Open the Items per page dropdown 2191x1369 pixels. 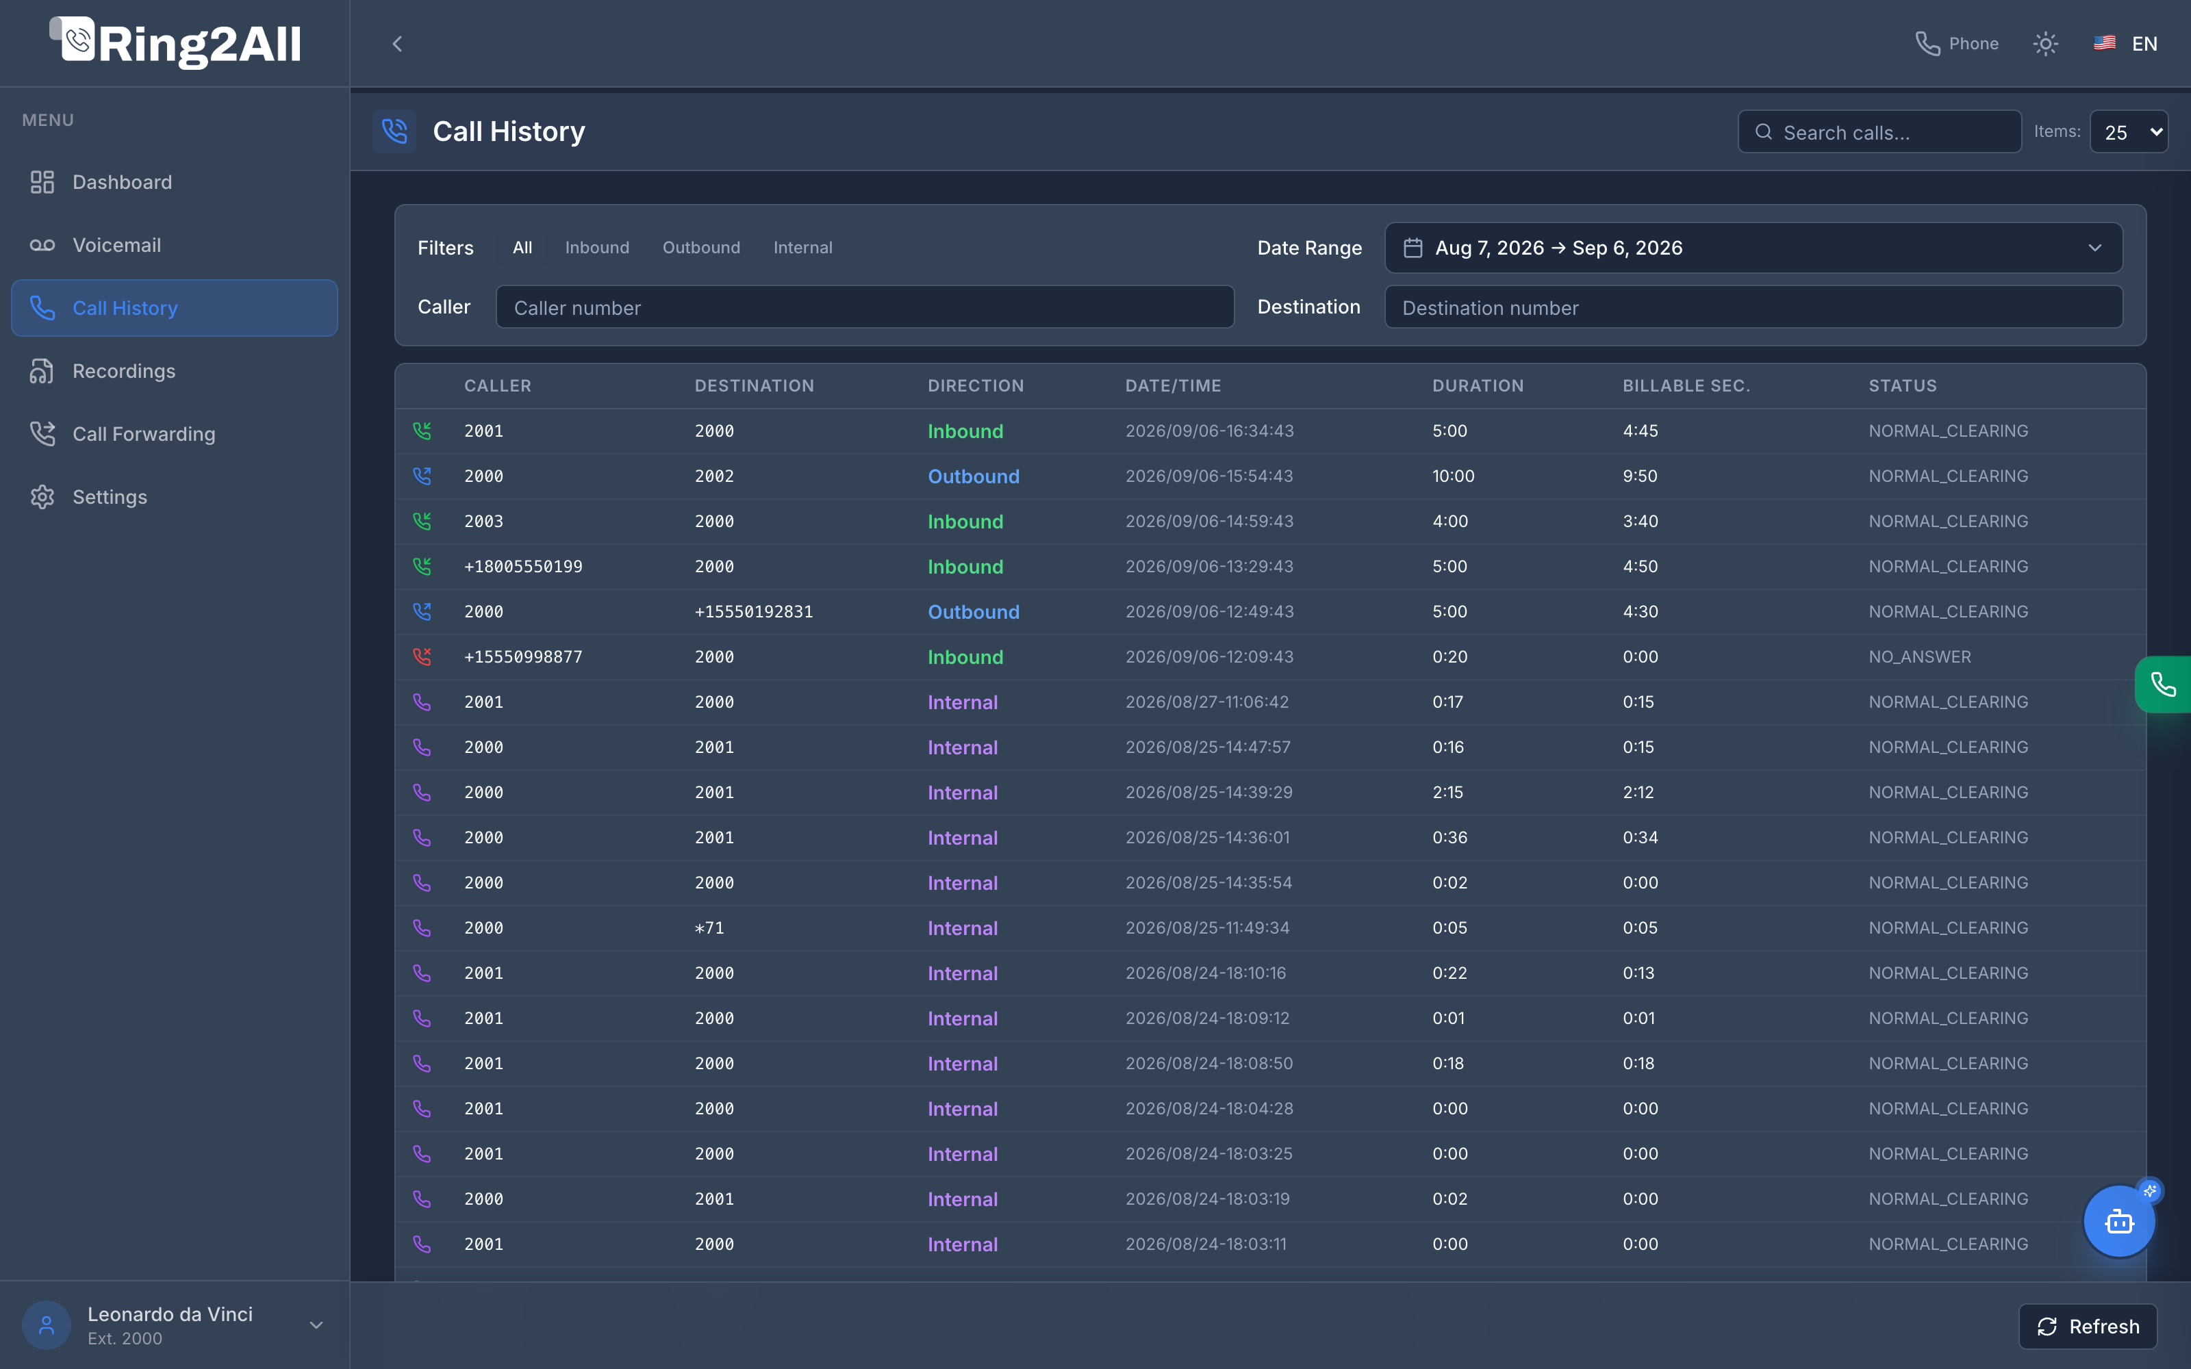2129,132
